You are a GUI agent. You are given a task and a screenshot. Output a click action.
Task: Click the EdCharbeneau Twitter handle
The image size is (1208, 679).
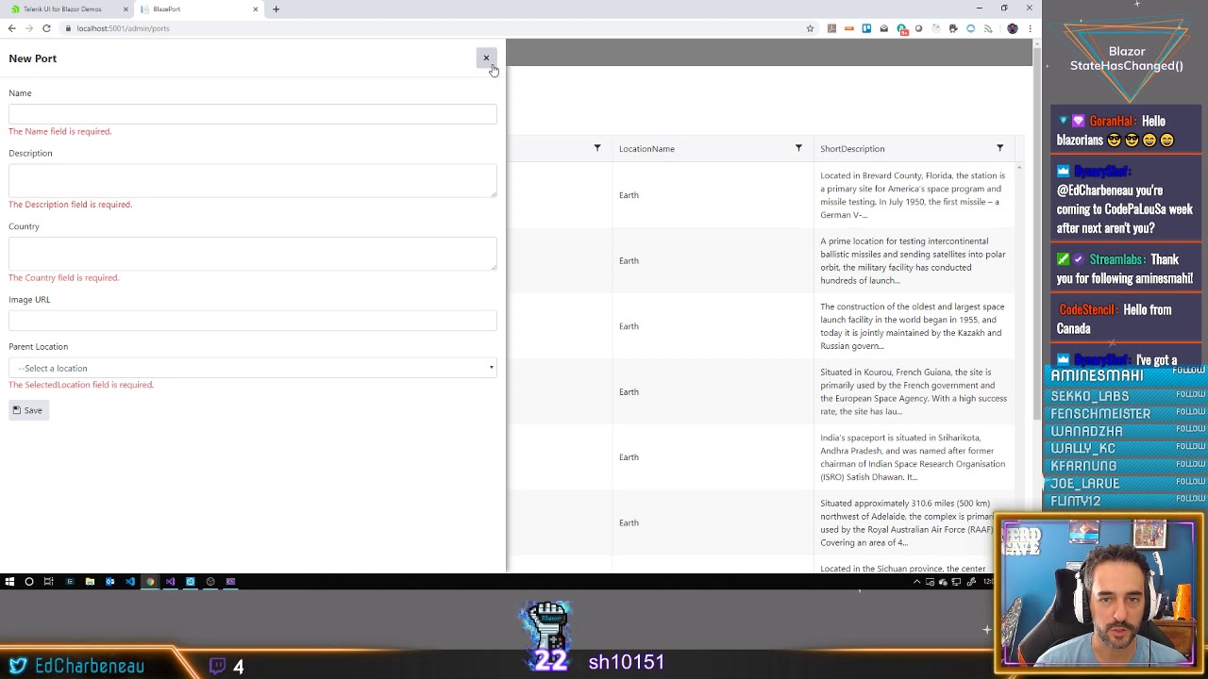click(x=90, y=666)
